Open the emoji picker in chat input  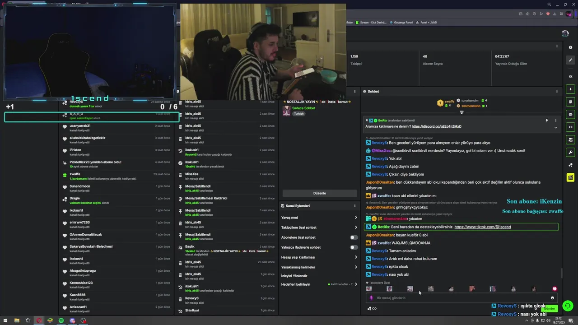point(552,298)
